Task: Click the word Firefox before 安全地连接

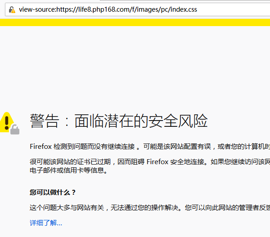Action: click(157, 161)
